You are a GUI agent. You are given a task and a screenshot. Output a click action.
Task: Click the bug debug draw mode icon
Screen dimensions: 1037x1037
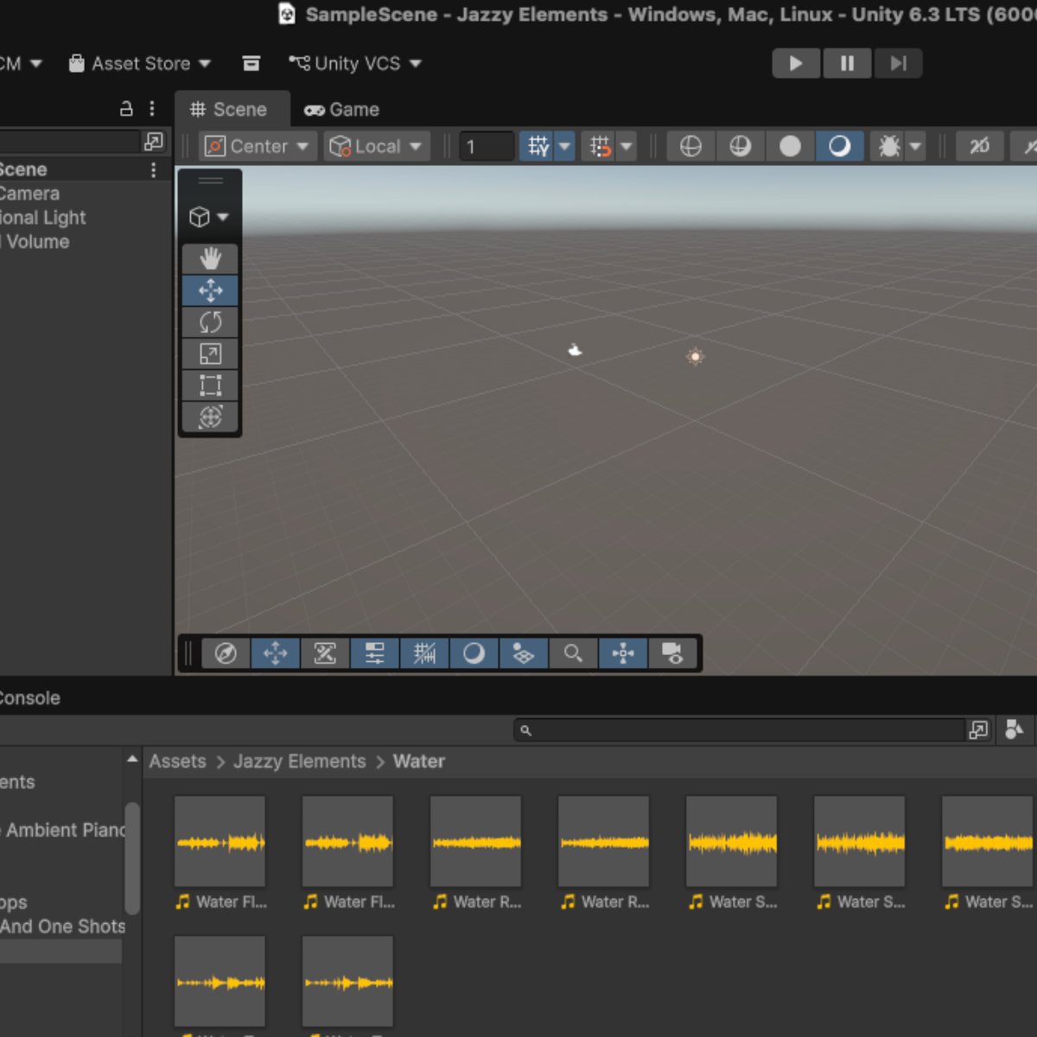coord(888,146)
